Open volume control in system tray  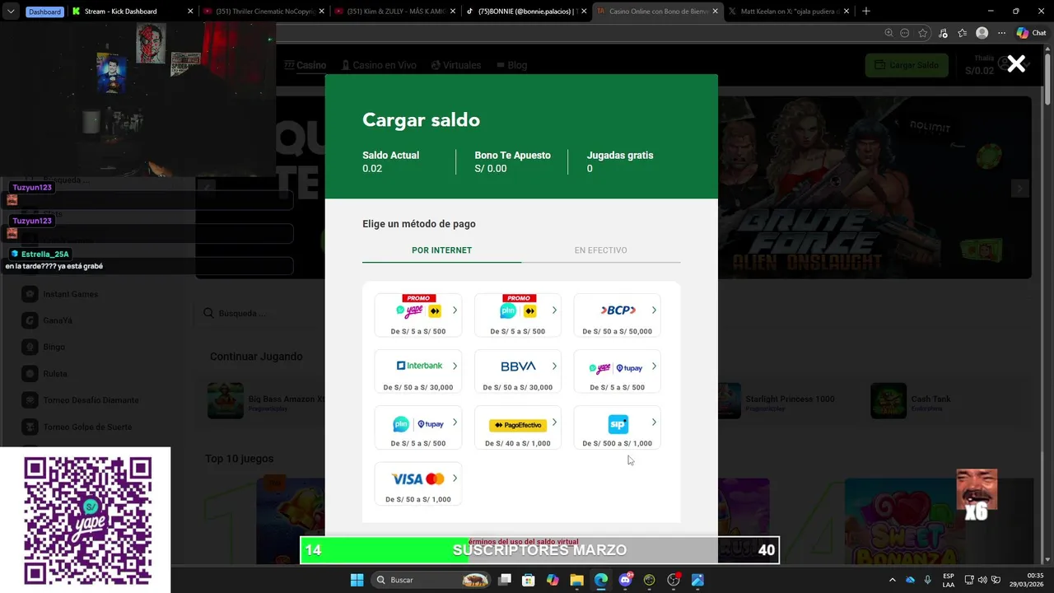coord(982,580)
